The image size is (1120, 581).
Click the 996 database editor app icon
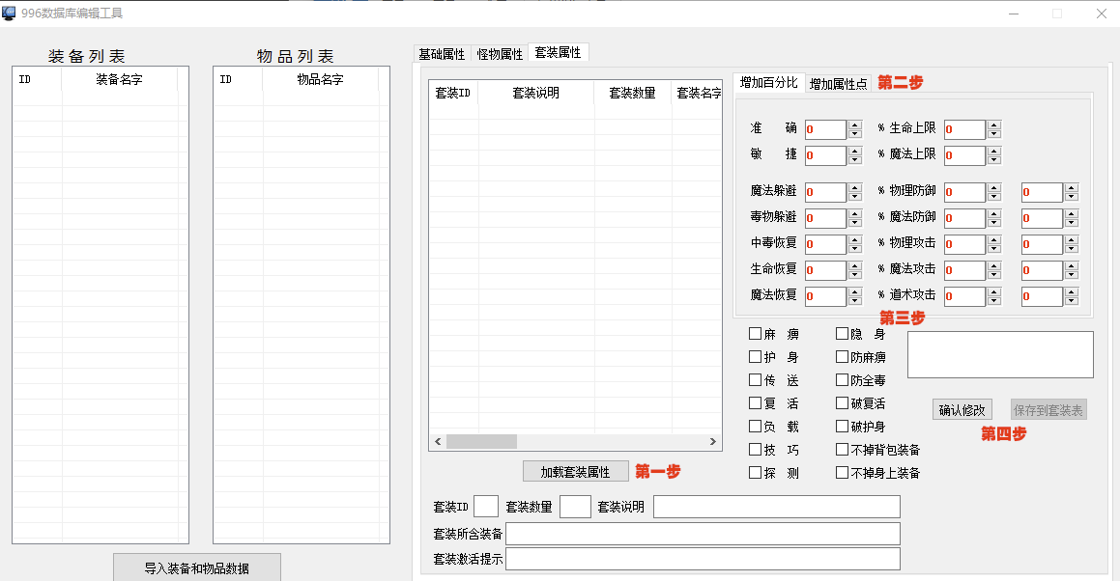click(x=9, y=14)
